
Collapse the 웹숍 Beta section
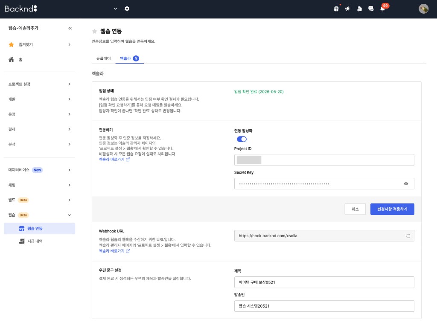pos(39,215)
